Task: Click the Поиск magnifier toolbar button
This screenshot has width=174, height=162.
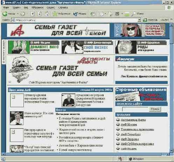Action: pos(138,14)
